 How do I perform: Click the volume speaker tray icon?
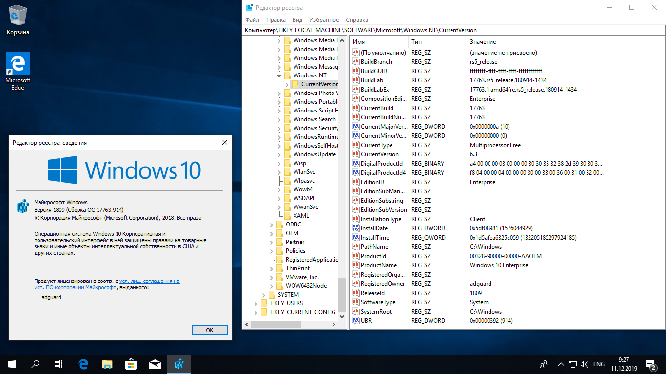click(585, 364)
